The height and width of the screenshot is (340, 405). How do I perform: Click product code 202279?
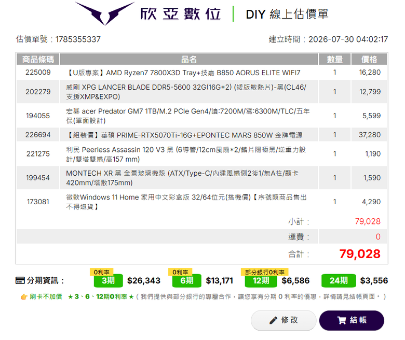(x=38, y=92)
